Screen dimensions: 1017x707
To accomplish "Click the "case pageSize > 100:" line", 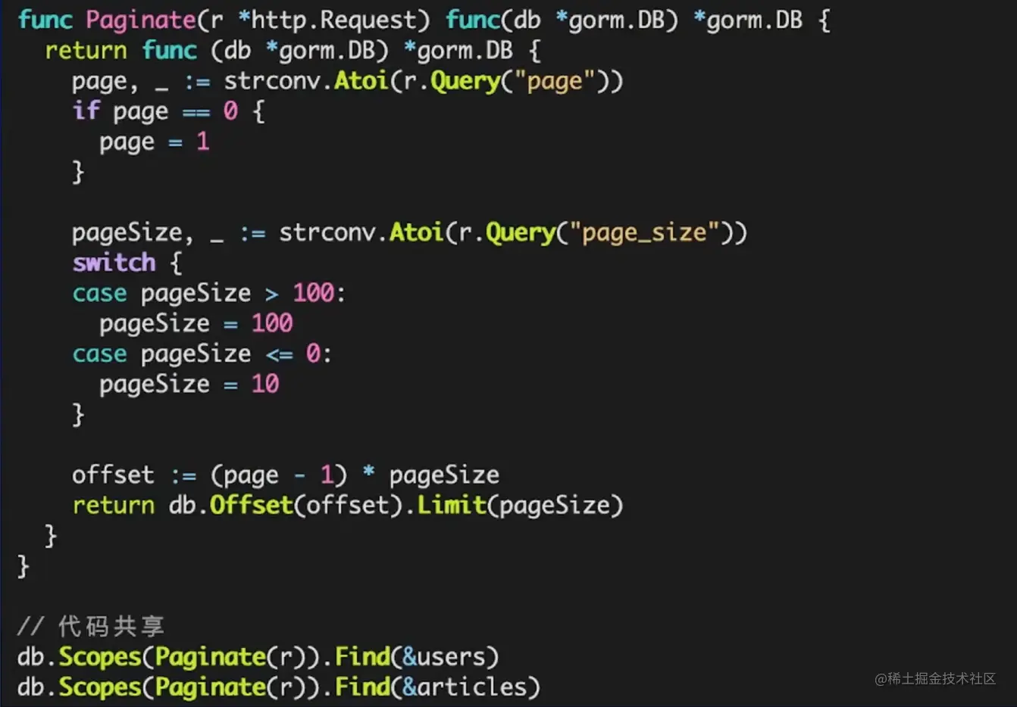I will 209,294.
